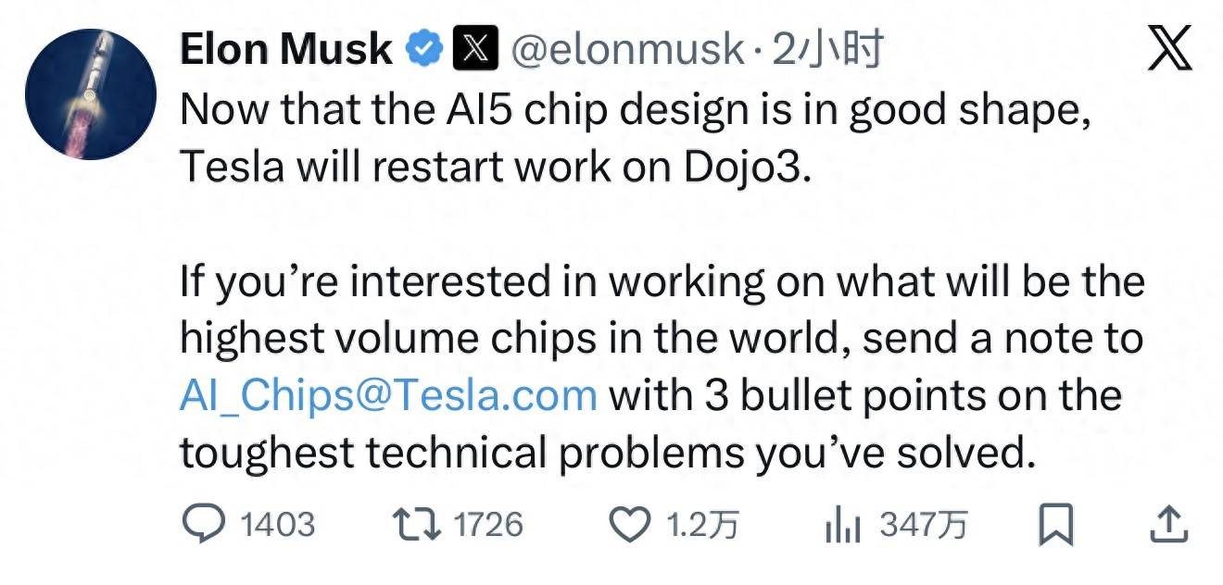Screen dimensions: 1223x585
Task: Click the share upload icon
Action: [1168, 526]
